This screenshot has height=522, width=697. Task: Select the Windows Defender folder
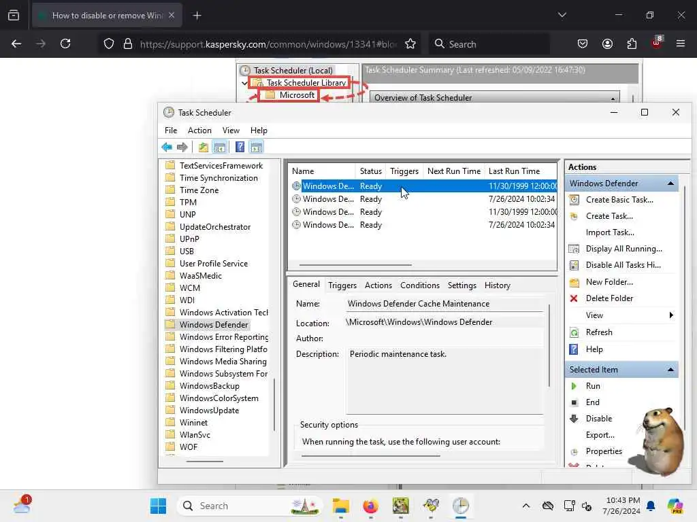tap(213, 325)
